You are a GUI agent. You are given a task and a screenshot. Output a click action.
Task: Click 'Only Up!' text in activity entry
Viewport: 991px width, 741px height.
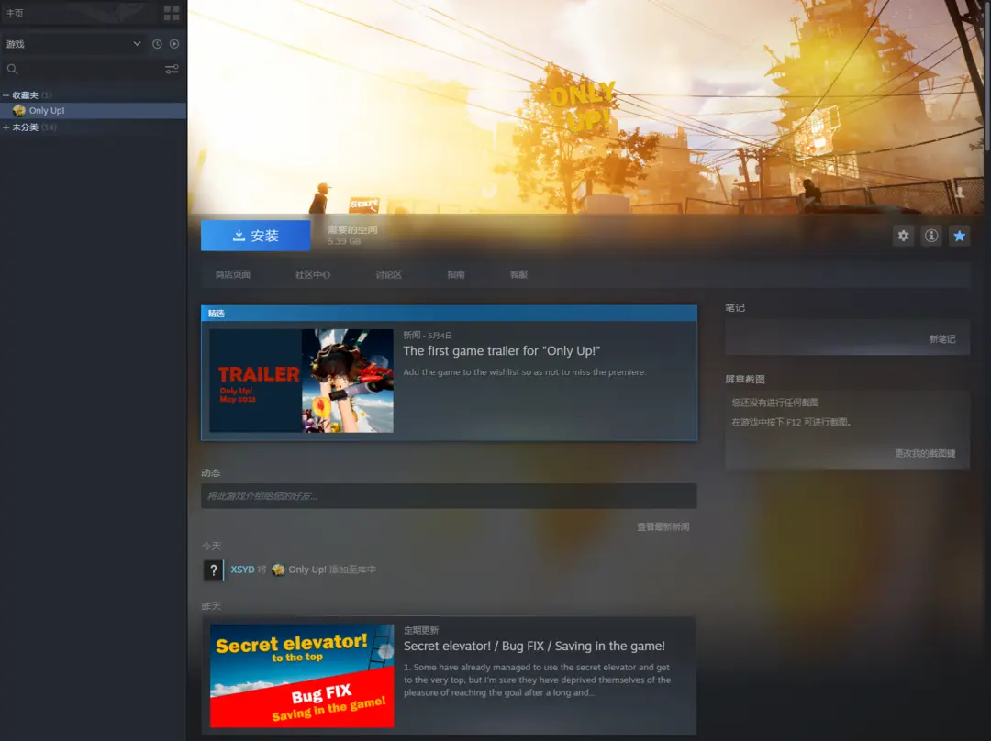[x=307, y=570]
